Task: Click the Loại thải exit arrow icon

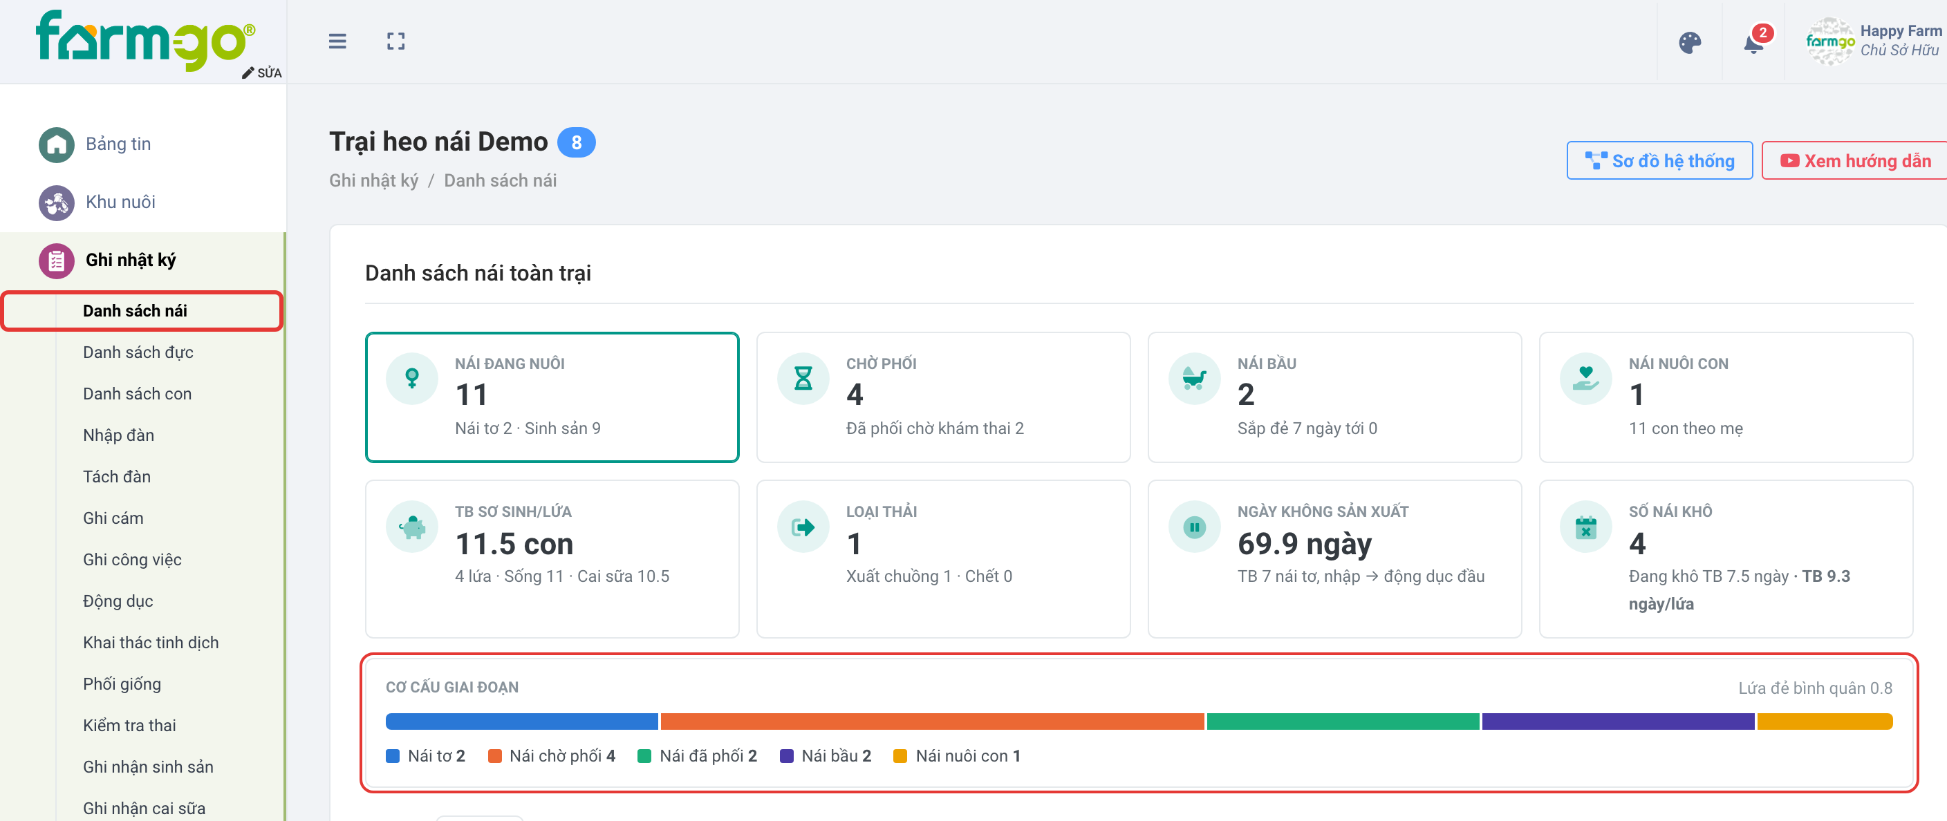Action: point(803,527)
